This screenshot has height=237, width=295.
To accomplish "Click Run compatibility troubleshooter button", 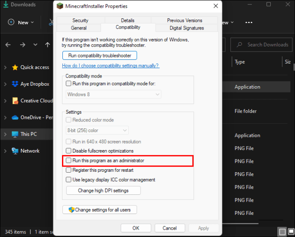I will coord(100,55).
